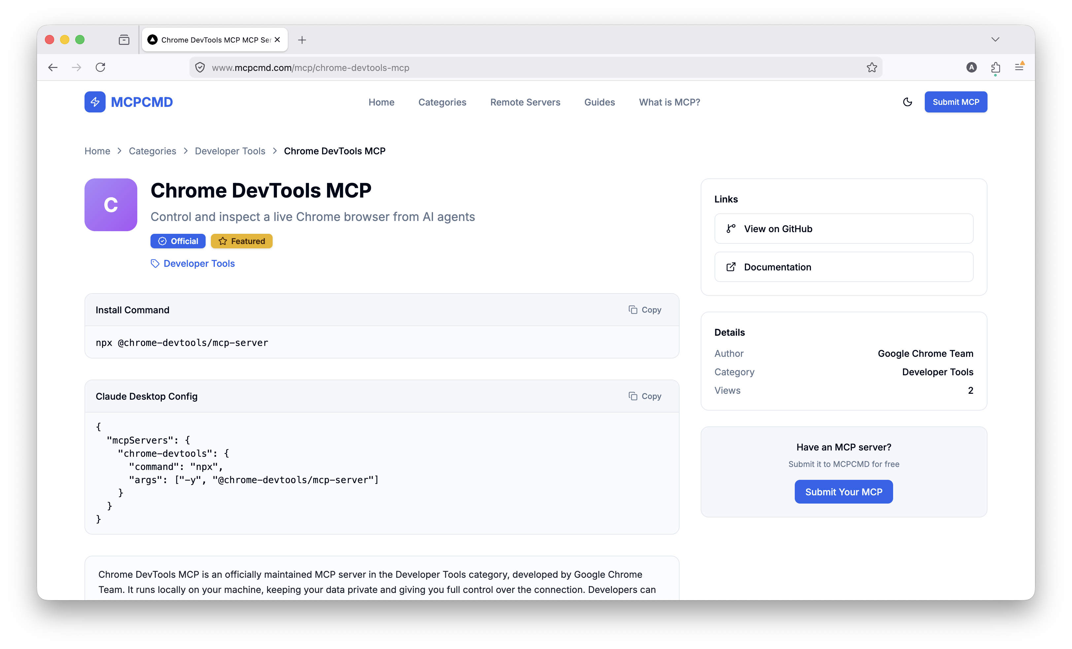Click the Submit Your MCP button
Image resolution: width=1072 pixels, height=649 pixels.
point(843,492)
